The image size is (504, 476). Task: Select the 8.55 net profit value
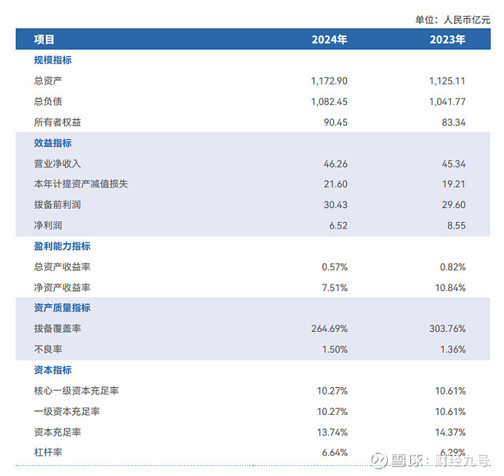coord(457,226)
